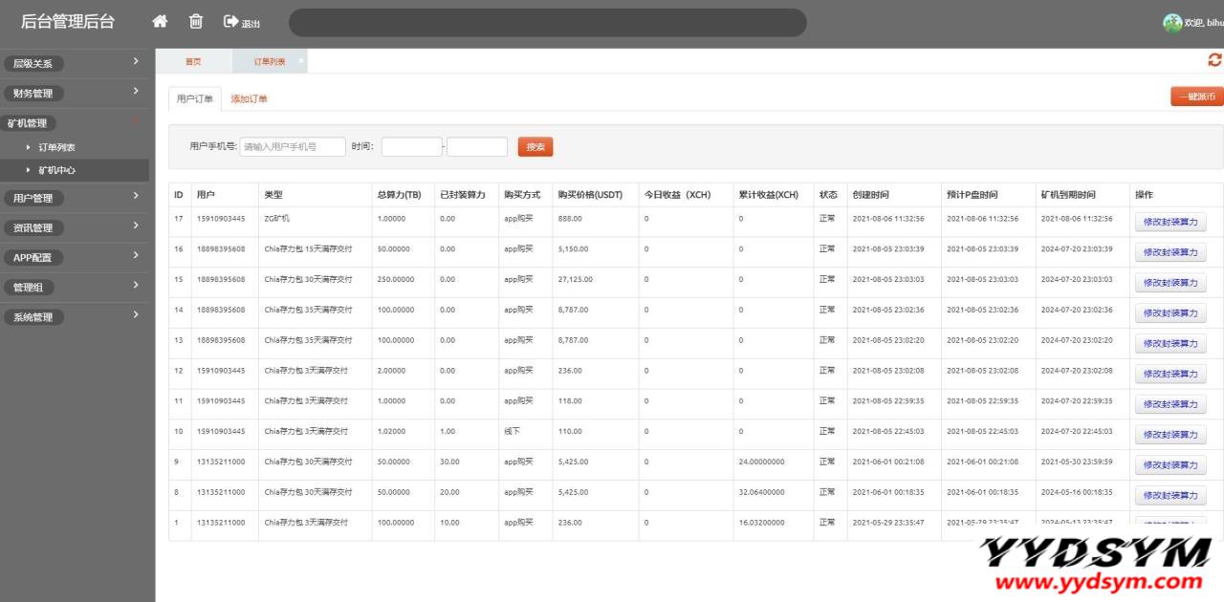Switch to the 首页 page tab

193,61
